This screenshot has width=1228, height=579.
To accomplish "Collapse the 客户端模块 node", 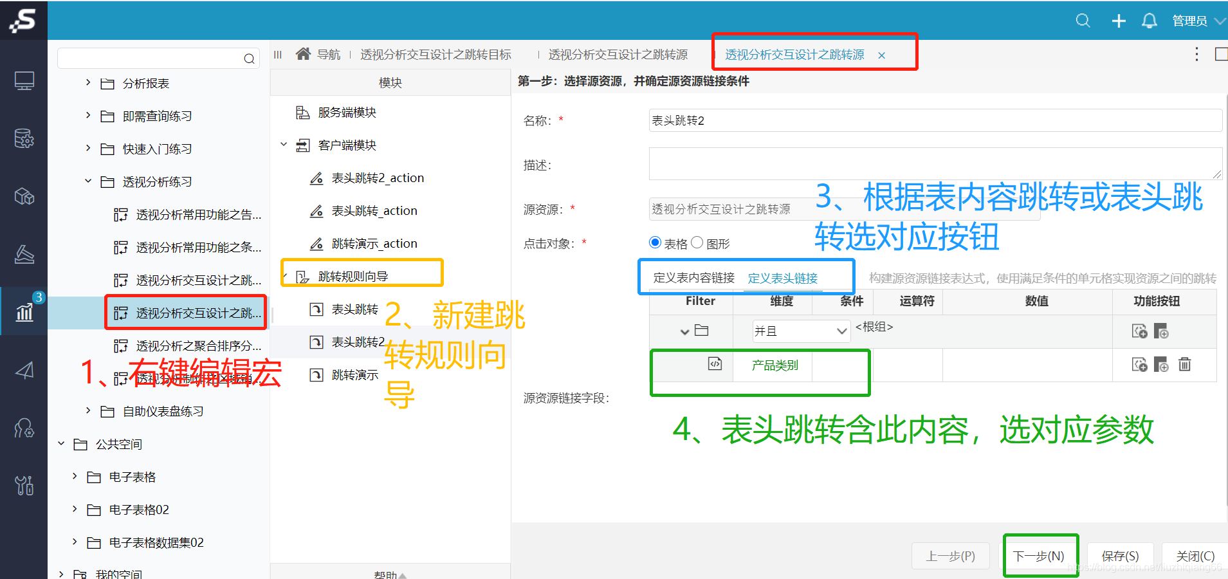I will point(284,144).
